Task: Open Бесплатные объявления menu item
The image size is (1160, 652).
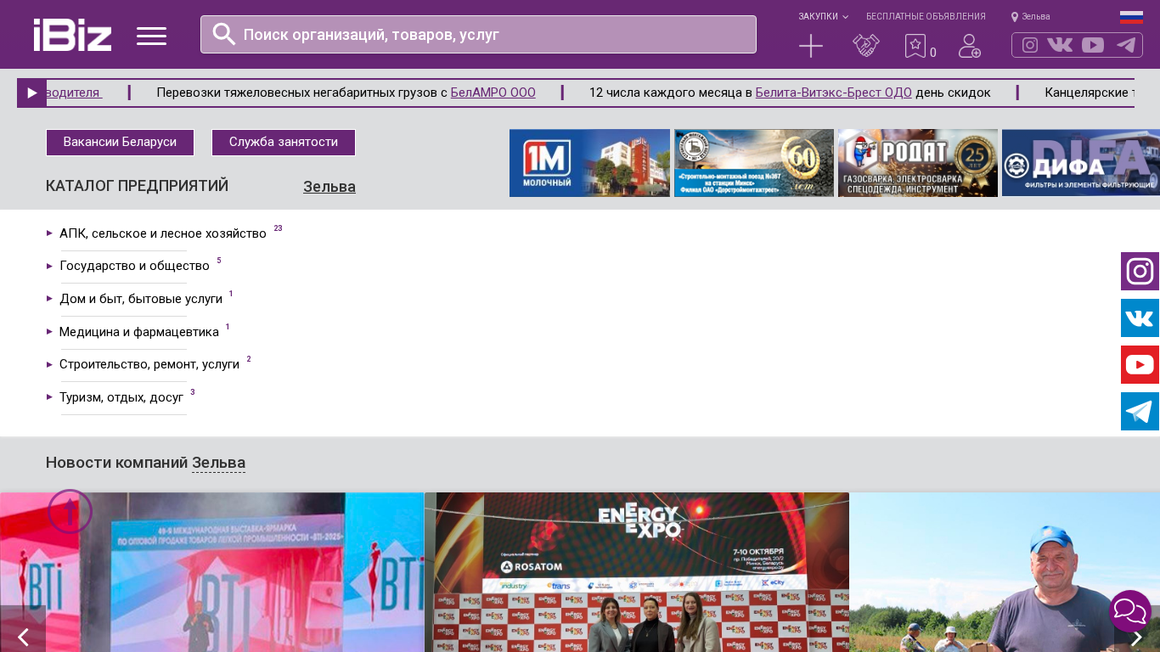Action: click(926, 17)
